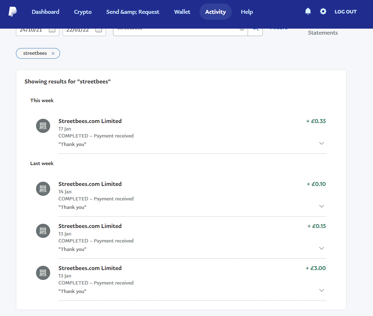Open Streetbees.com Limited payment of 14 Jan
Screen dimensions: 373x316
[90, 184]
